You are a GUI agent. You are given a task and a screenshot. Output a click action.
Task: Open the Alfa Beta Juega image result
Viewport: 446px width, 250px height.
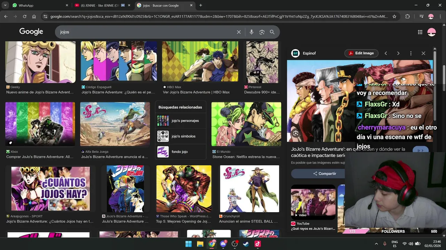115,124
